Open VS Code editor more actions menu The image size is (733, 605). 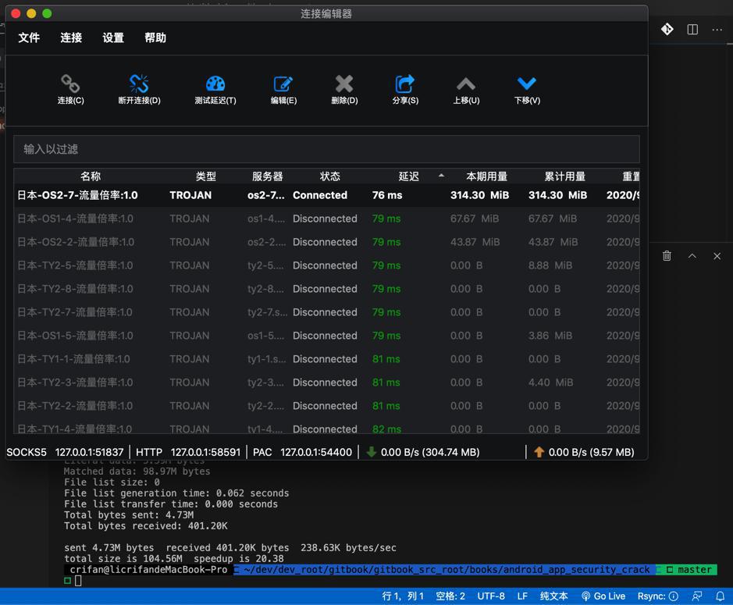[717, 30]
